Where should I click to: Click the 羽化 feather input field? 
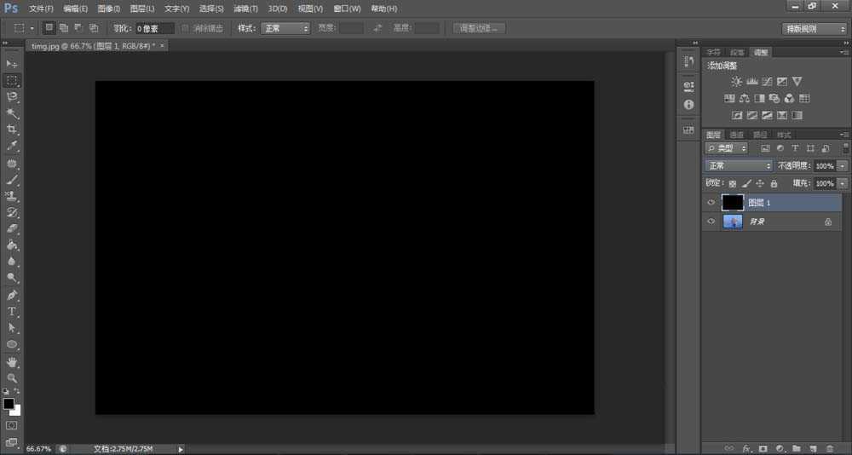pos(155,28)
